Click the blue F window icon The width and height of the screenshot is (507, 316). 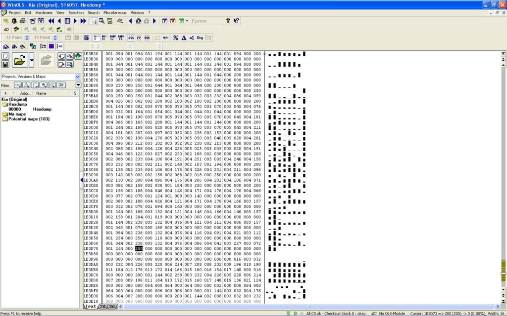coord(164,21)
